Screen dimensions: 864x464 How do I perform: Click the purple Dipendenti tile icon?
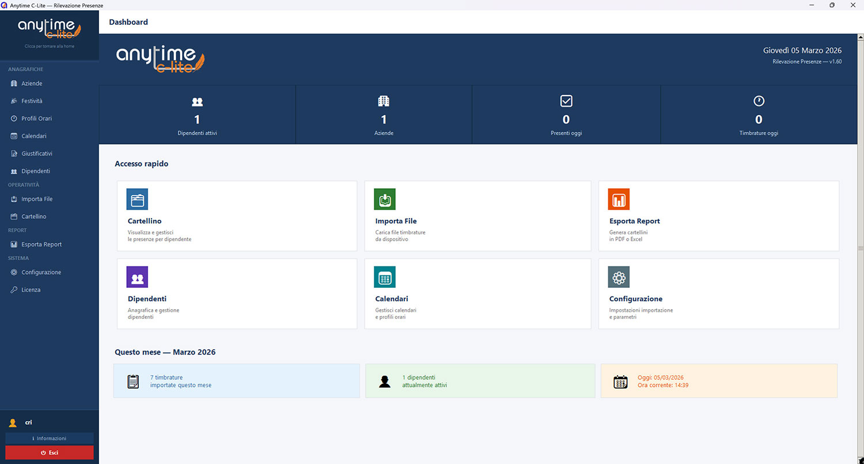(x=137, y=277)
